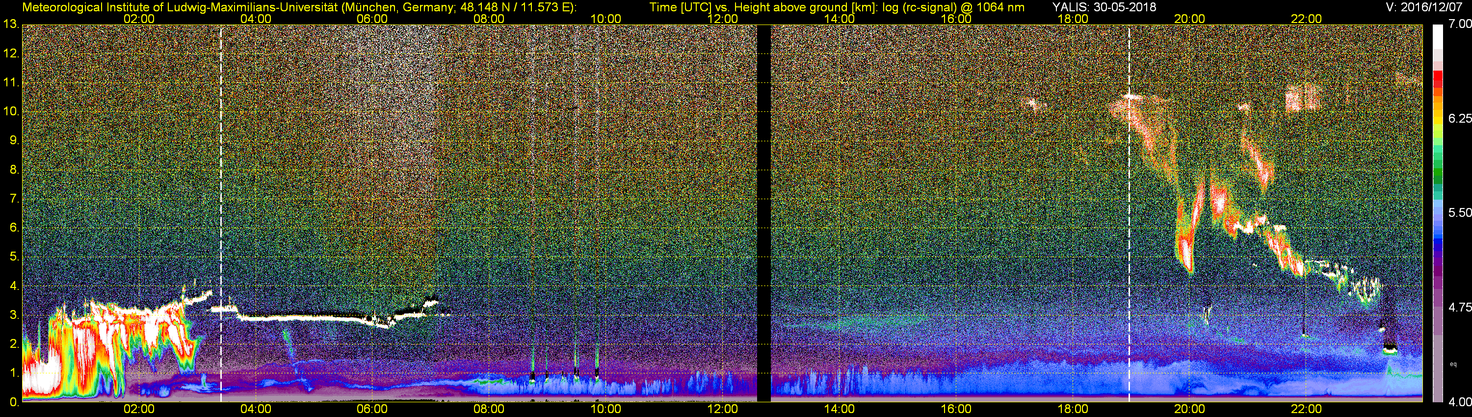Viewport: 1472px width, 417px height.
Task: Pick 02:00 on the lower time axis
Action: pos(139,409)
